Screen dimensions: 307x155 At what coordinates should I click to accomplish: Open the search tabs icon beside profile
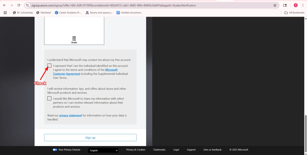(285, 5)
